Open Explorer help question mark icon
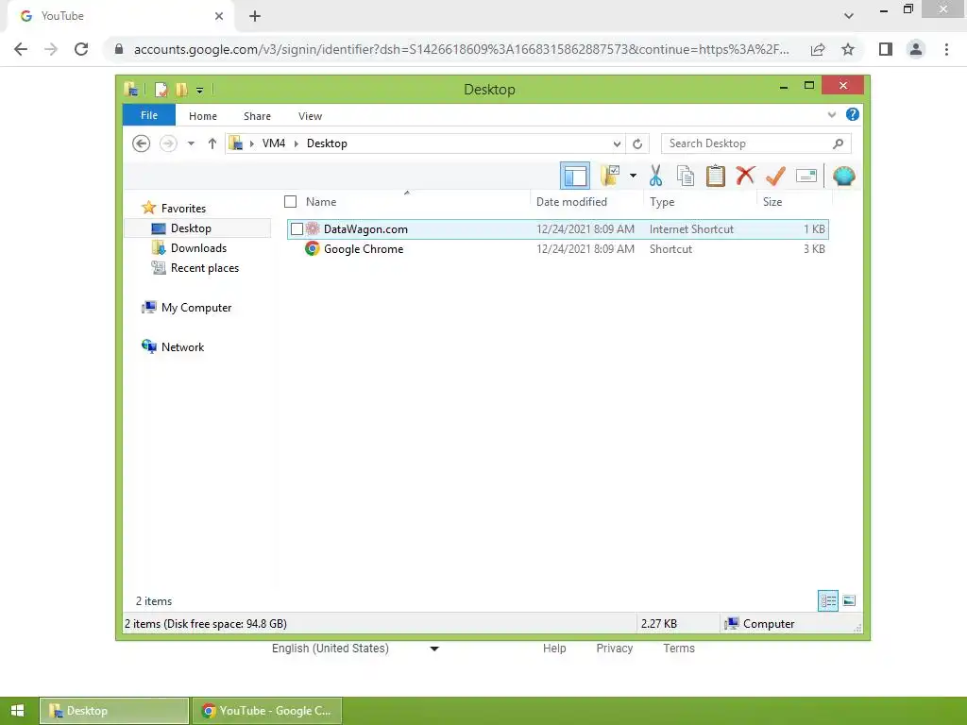 point(853,114)
